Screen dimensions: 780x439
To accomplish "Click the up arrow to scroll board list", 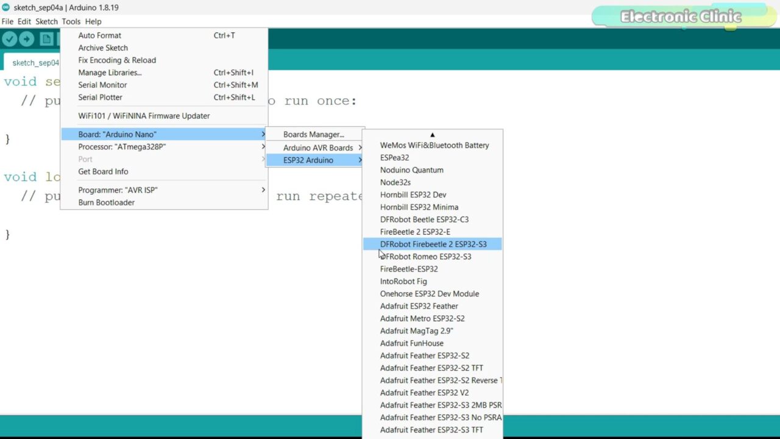I will [x=433, y=135].
